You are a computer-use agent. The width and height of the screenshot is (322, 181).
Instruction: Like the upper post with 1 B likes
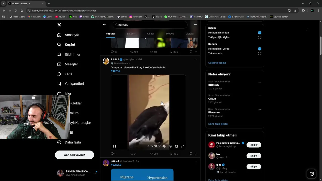tap(153, 52)
